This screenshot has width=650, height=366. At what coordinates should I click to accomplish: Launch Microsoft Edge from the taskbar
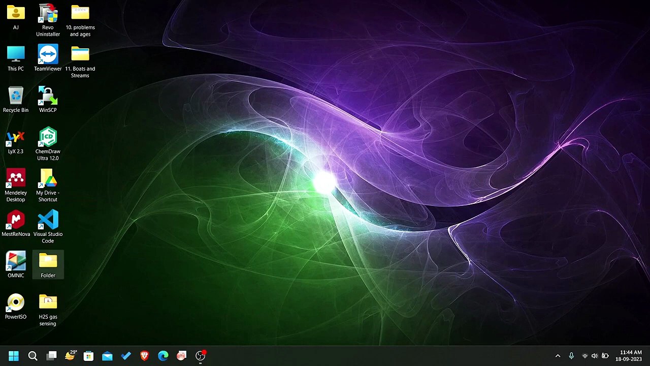pyautogui.click(x=163, y=356)
